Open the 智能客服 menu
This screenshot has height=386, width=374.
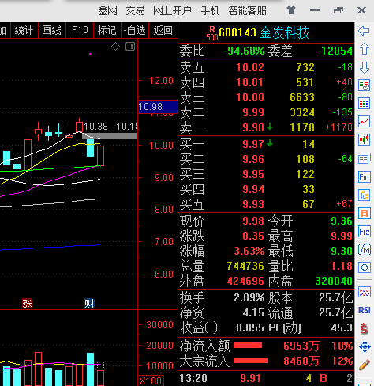(x=247, y=11)
